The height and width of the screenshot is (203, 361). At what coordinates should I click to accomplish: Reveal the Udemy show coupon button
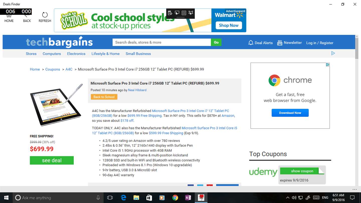click(x=302, y=171)
